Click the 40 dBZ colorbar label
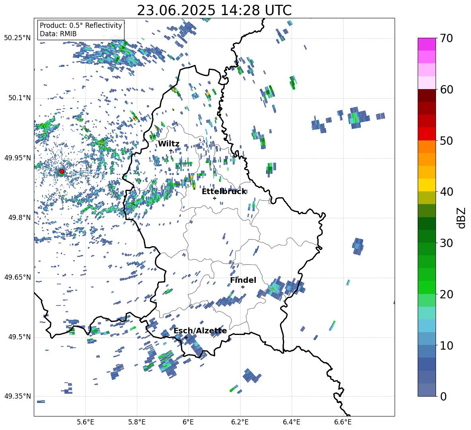This screenshot has height=430, width=471. (x=446, y=192)
